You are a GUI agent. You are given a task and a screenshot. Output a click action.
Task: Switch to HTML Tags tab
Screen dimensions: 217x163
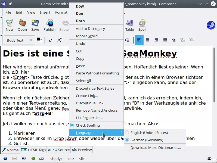point(33,150)
